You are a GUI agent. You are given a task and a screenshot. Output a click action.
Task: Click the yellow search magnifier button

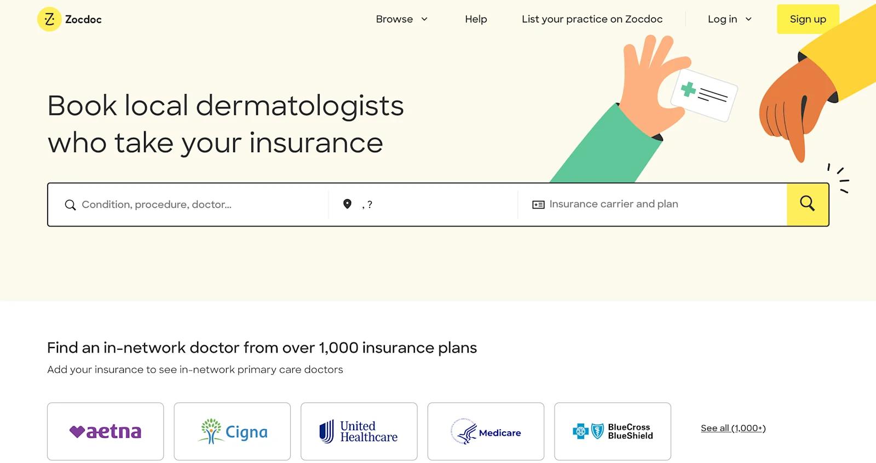pyautogui.click(x=807, y=204)
